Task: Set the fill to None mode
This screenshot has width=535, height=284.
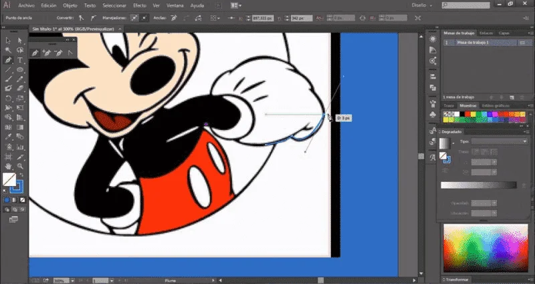Action: tap(22, 200)
